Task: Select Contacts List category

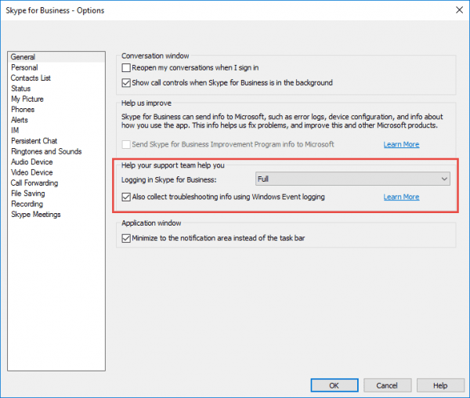Action: [x=31, y=78]
